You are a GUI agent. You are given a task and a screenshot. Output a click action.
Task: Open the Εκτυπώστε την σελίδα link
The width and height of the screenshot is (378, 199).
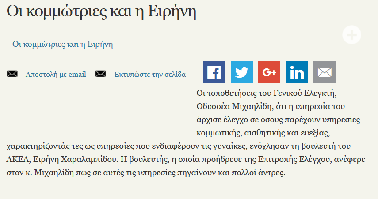point(150,75)
